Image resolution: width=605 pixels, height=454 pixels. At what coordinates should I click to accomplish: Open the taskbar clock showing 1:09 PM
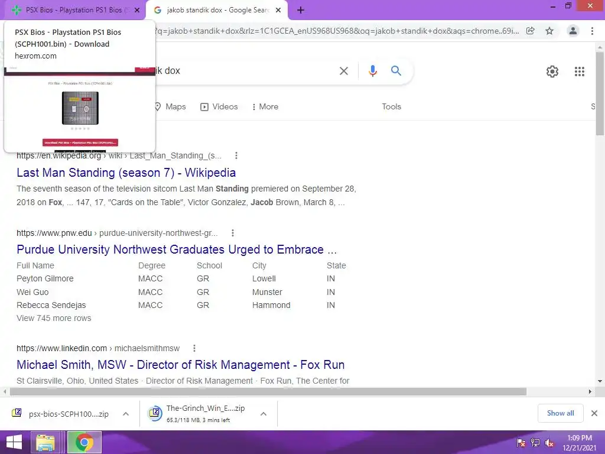pos(580,442)
